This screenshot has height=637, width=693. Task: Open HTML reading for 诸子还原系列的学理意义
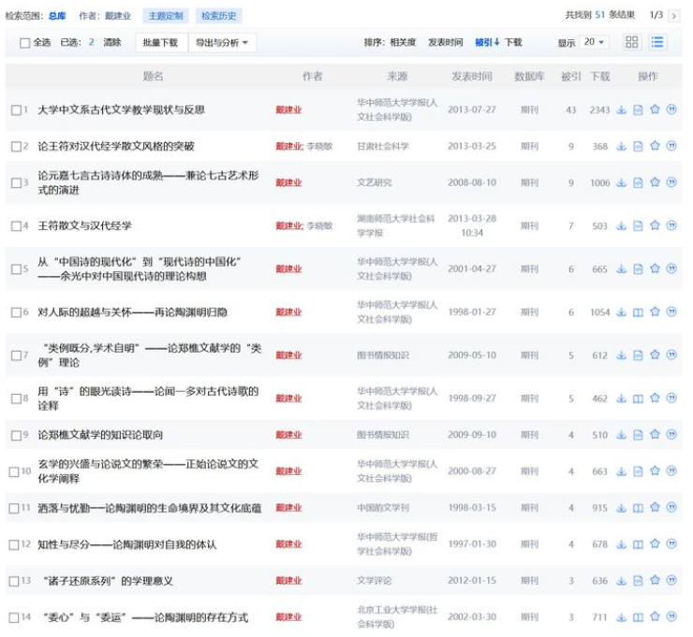638,581
